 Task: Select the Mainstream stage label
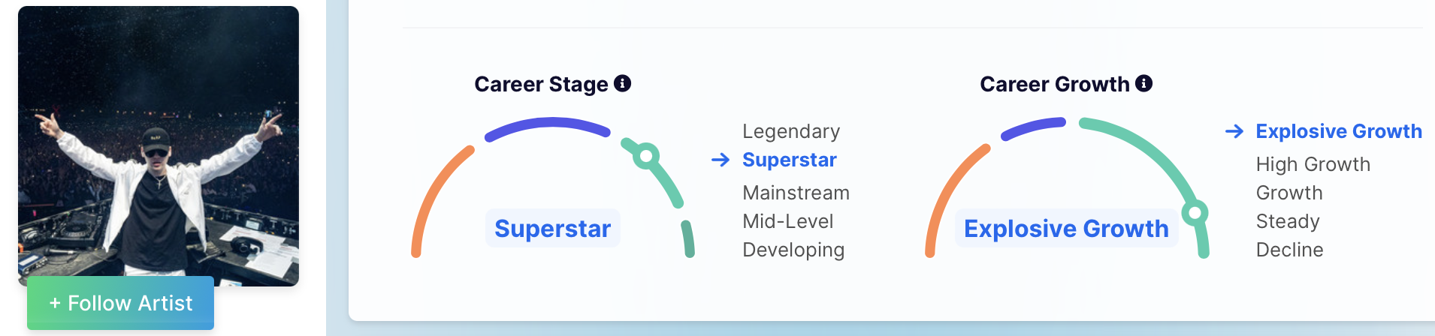coord(796,193)
